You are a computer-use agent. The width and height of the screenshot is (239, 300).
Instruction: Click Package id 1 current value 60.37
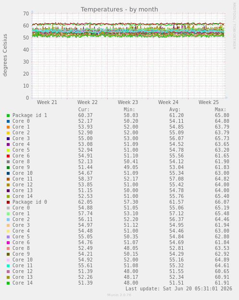pyautogui.click(x=85, y=116)
